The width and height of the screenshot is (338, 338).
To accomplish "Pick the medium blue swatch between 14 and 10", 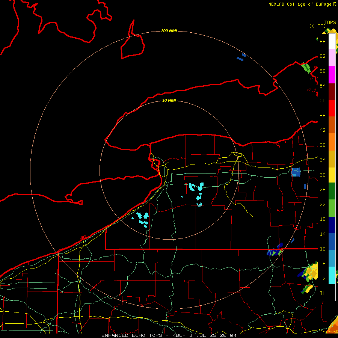I will (x=332, y=241).
